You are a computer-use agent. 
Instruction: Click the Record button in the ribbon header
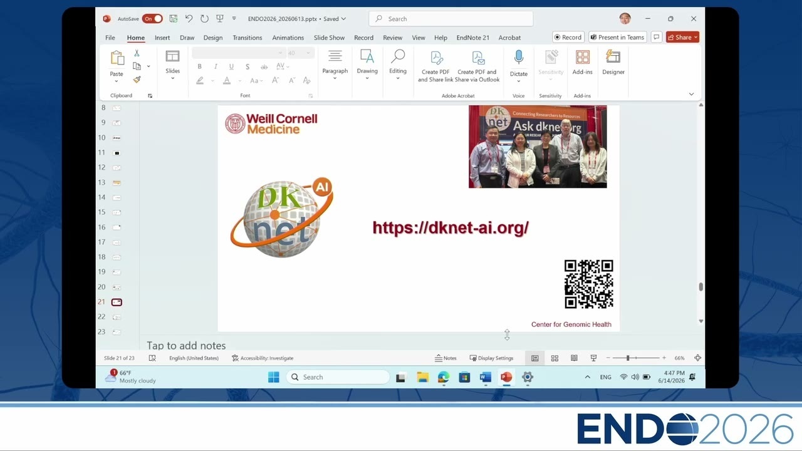(x=568, y=38)
